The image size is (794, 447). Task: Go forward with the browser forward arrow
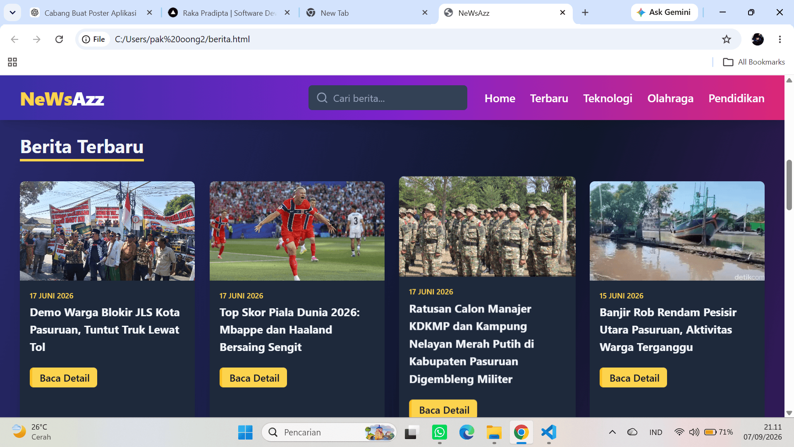[x=37, y=39]
